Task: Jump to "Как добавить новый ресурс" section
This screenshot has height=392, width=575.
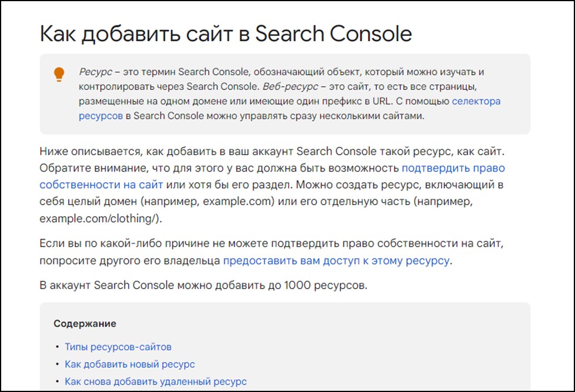Action: click(x=130, y=364)
